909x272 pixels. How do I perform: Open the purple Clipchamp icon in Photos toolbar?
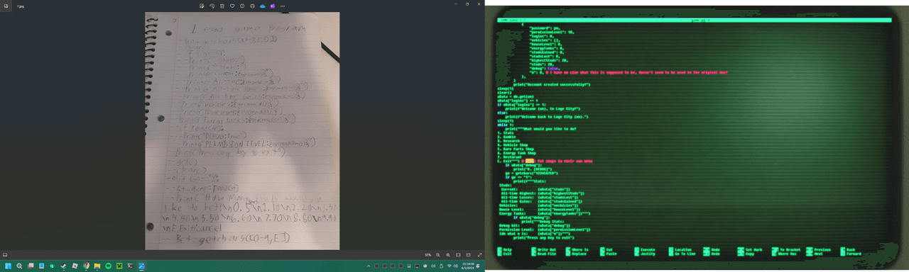coord(273,6)
